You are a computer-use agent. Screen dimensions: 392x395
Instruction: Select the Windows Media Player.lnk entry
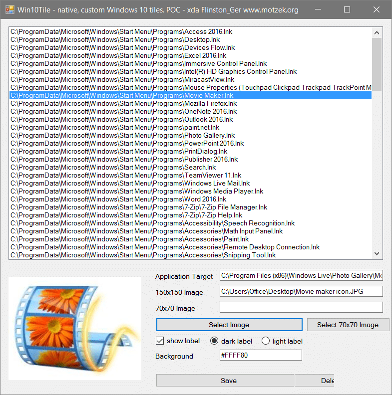point(190,191)
